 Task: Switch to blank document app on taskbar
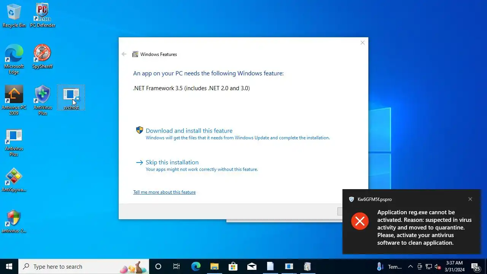pos(270,266)
